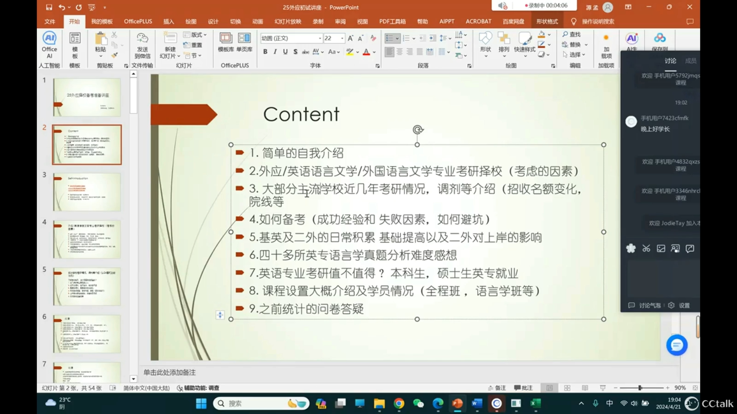Open the font color red A swatch
The width and height of the screenshot is (737, 414).
pos(366,52)
